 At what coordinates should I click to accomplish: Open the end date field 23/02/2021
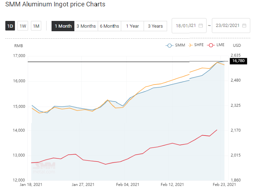click(x=231, y=26)
